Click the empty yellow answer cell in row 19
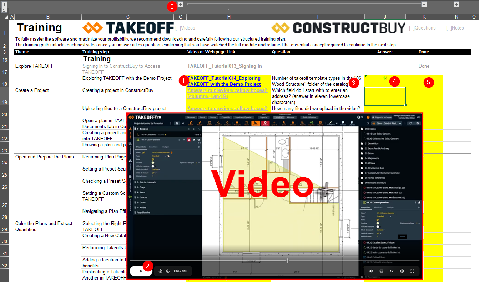 tap(385, 96)
